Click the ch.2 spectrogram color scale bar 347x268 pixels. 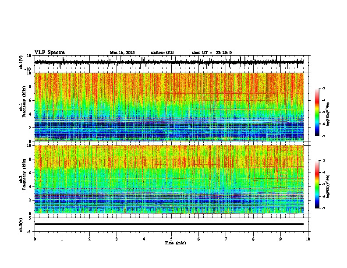tap(317, 184)
